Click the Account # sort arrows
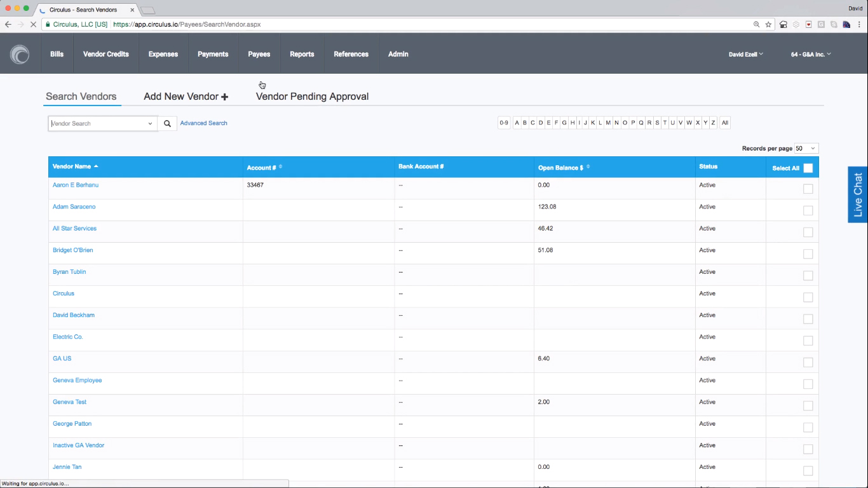868x488 pixels. point(280,167)
